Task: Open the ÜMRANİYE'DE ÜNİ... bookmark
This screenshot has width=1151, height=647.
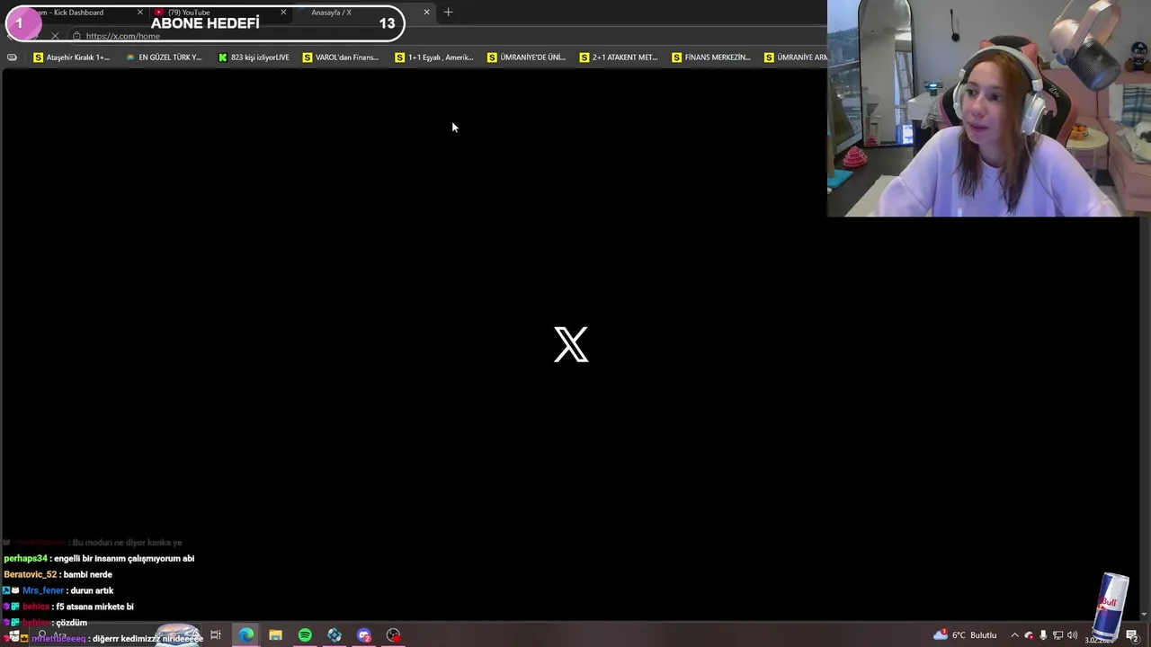Action: coord(526,58)
